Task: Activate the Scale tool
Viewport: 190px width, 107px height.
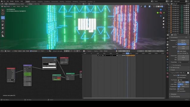Action: coord(3,25)
